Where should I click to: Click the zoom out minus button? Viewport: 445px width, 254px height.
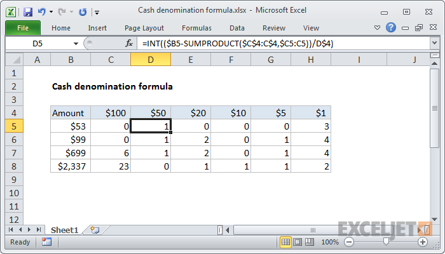coord(350,242)
